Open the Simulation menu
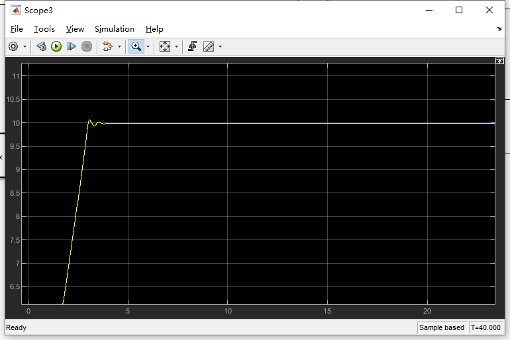Image resolution: width=510 pixels, height=340 pixels. pyautogui.click(x=115, y=29)
